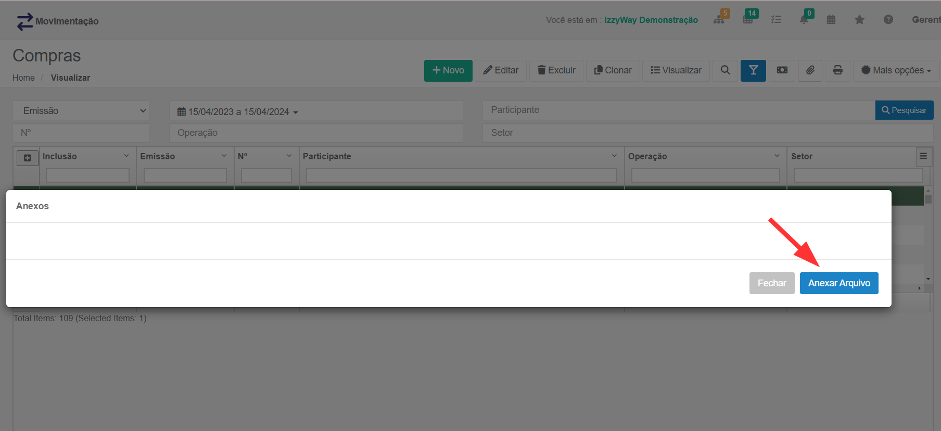Click the Operação column filter box
This screenshot has width=941, height=431.
click(x=706, y=175)
